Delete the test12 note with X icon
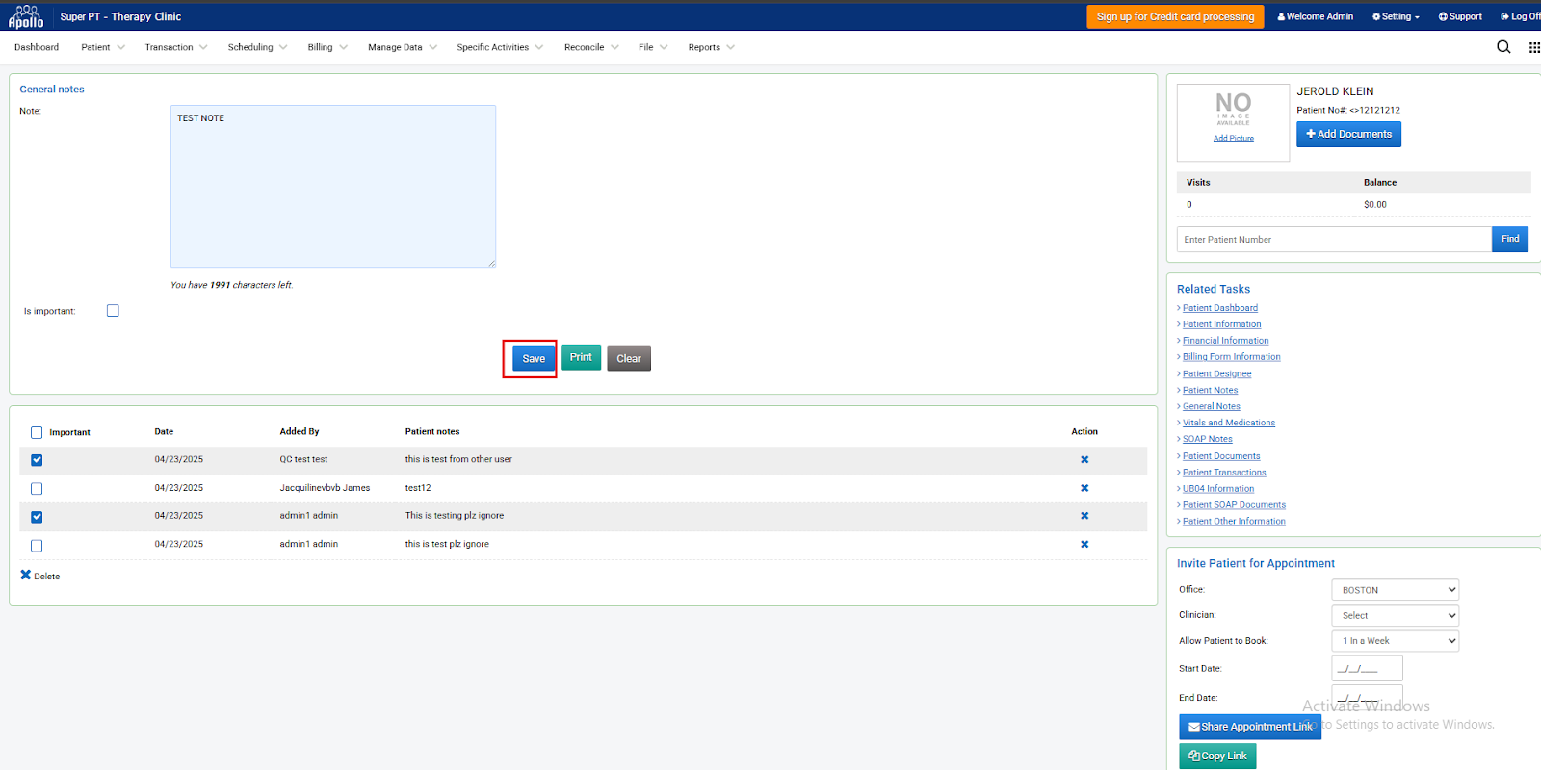This screenshot has width=1541, height=770. point(1084,488)
